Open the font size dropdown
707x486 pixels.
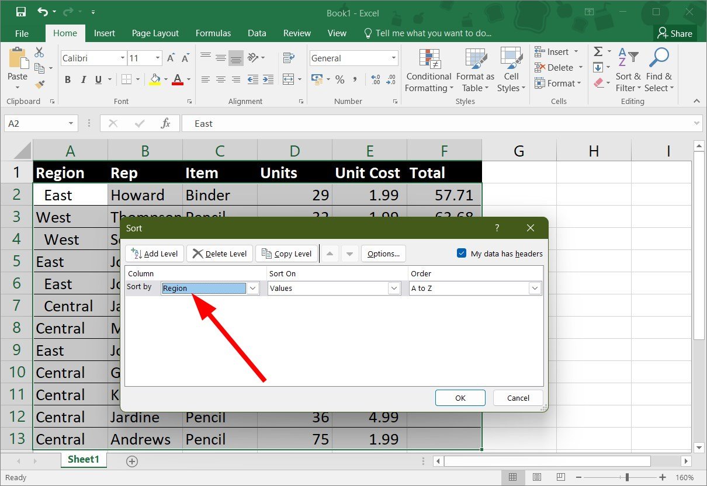coord(158,58)
